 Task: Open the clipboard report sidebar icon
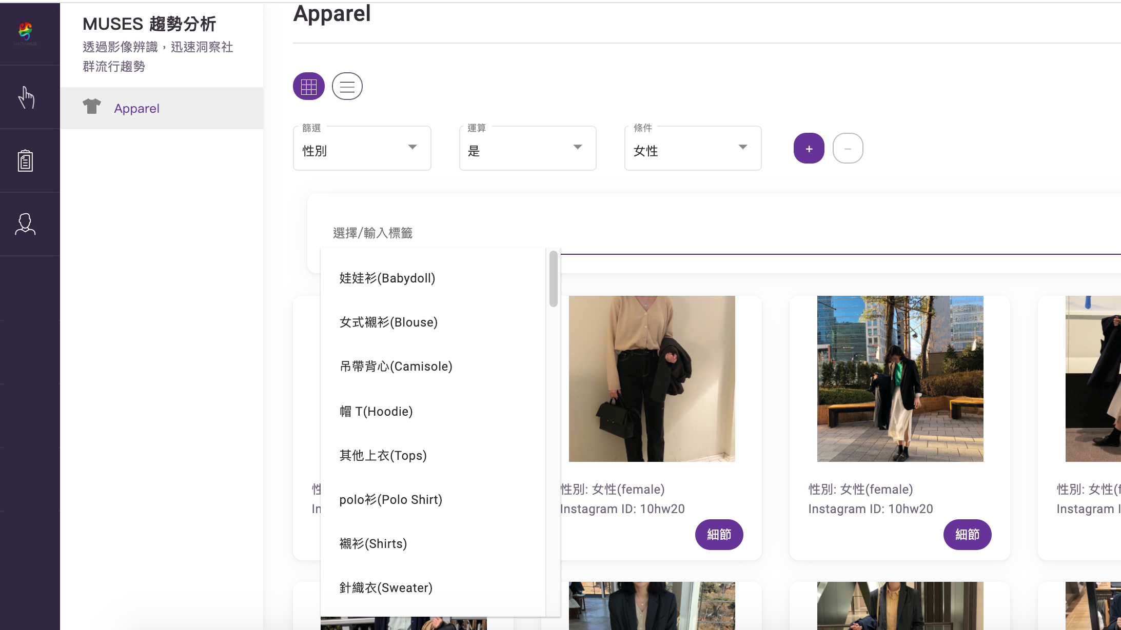[x=25, y=161]
